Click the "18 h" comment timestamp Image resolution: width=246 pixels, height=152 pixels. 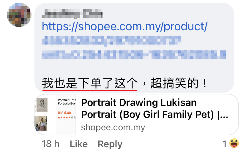coord(51,144)
